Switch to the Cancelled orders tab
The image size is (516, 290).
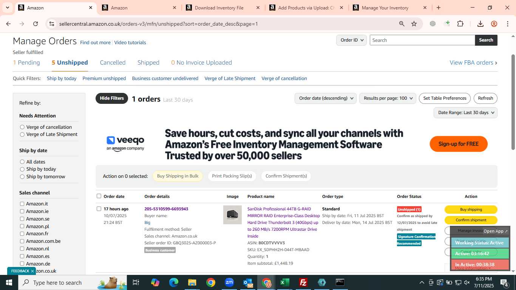click(x=113, y=63)
